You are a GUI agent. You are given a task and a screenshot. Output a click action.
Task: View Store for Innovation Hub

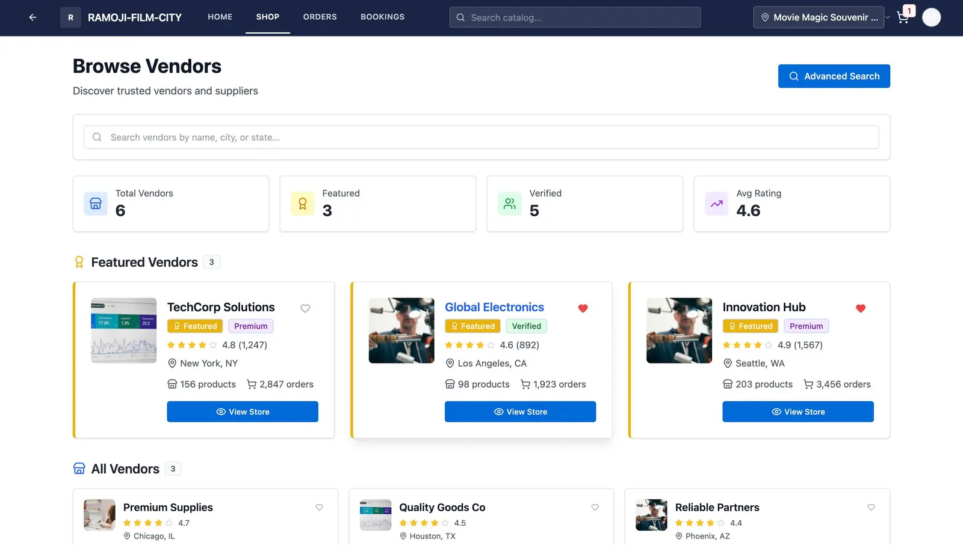tap(798, 412)
